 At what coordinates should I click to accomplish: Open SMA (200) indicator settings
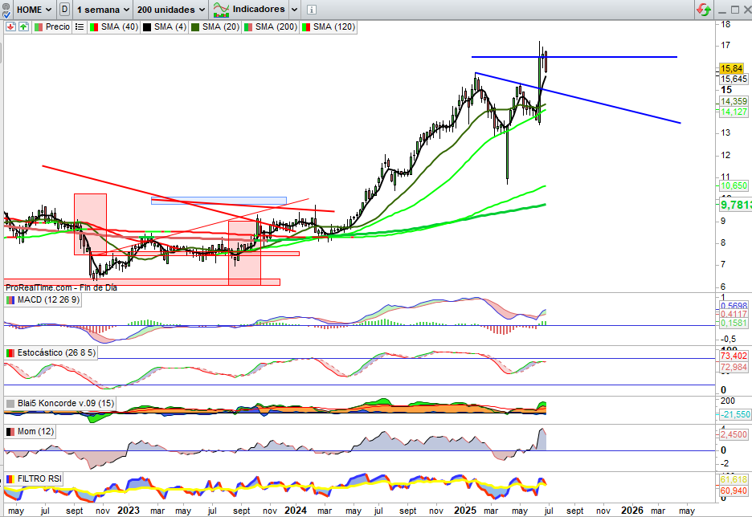tap(271, 26)
